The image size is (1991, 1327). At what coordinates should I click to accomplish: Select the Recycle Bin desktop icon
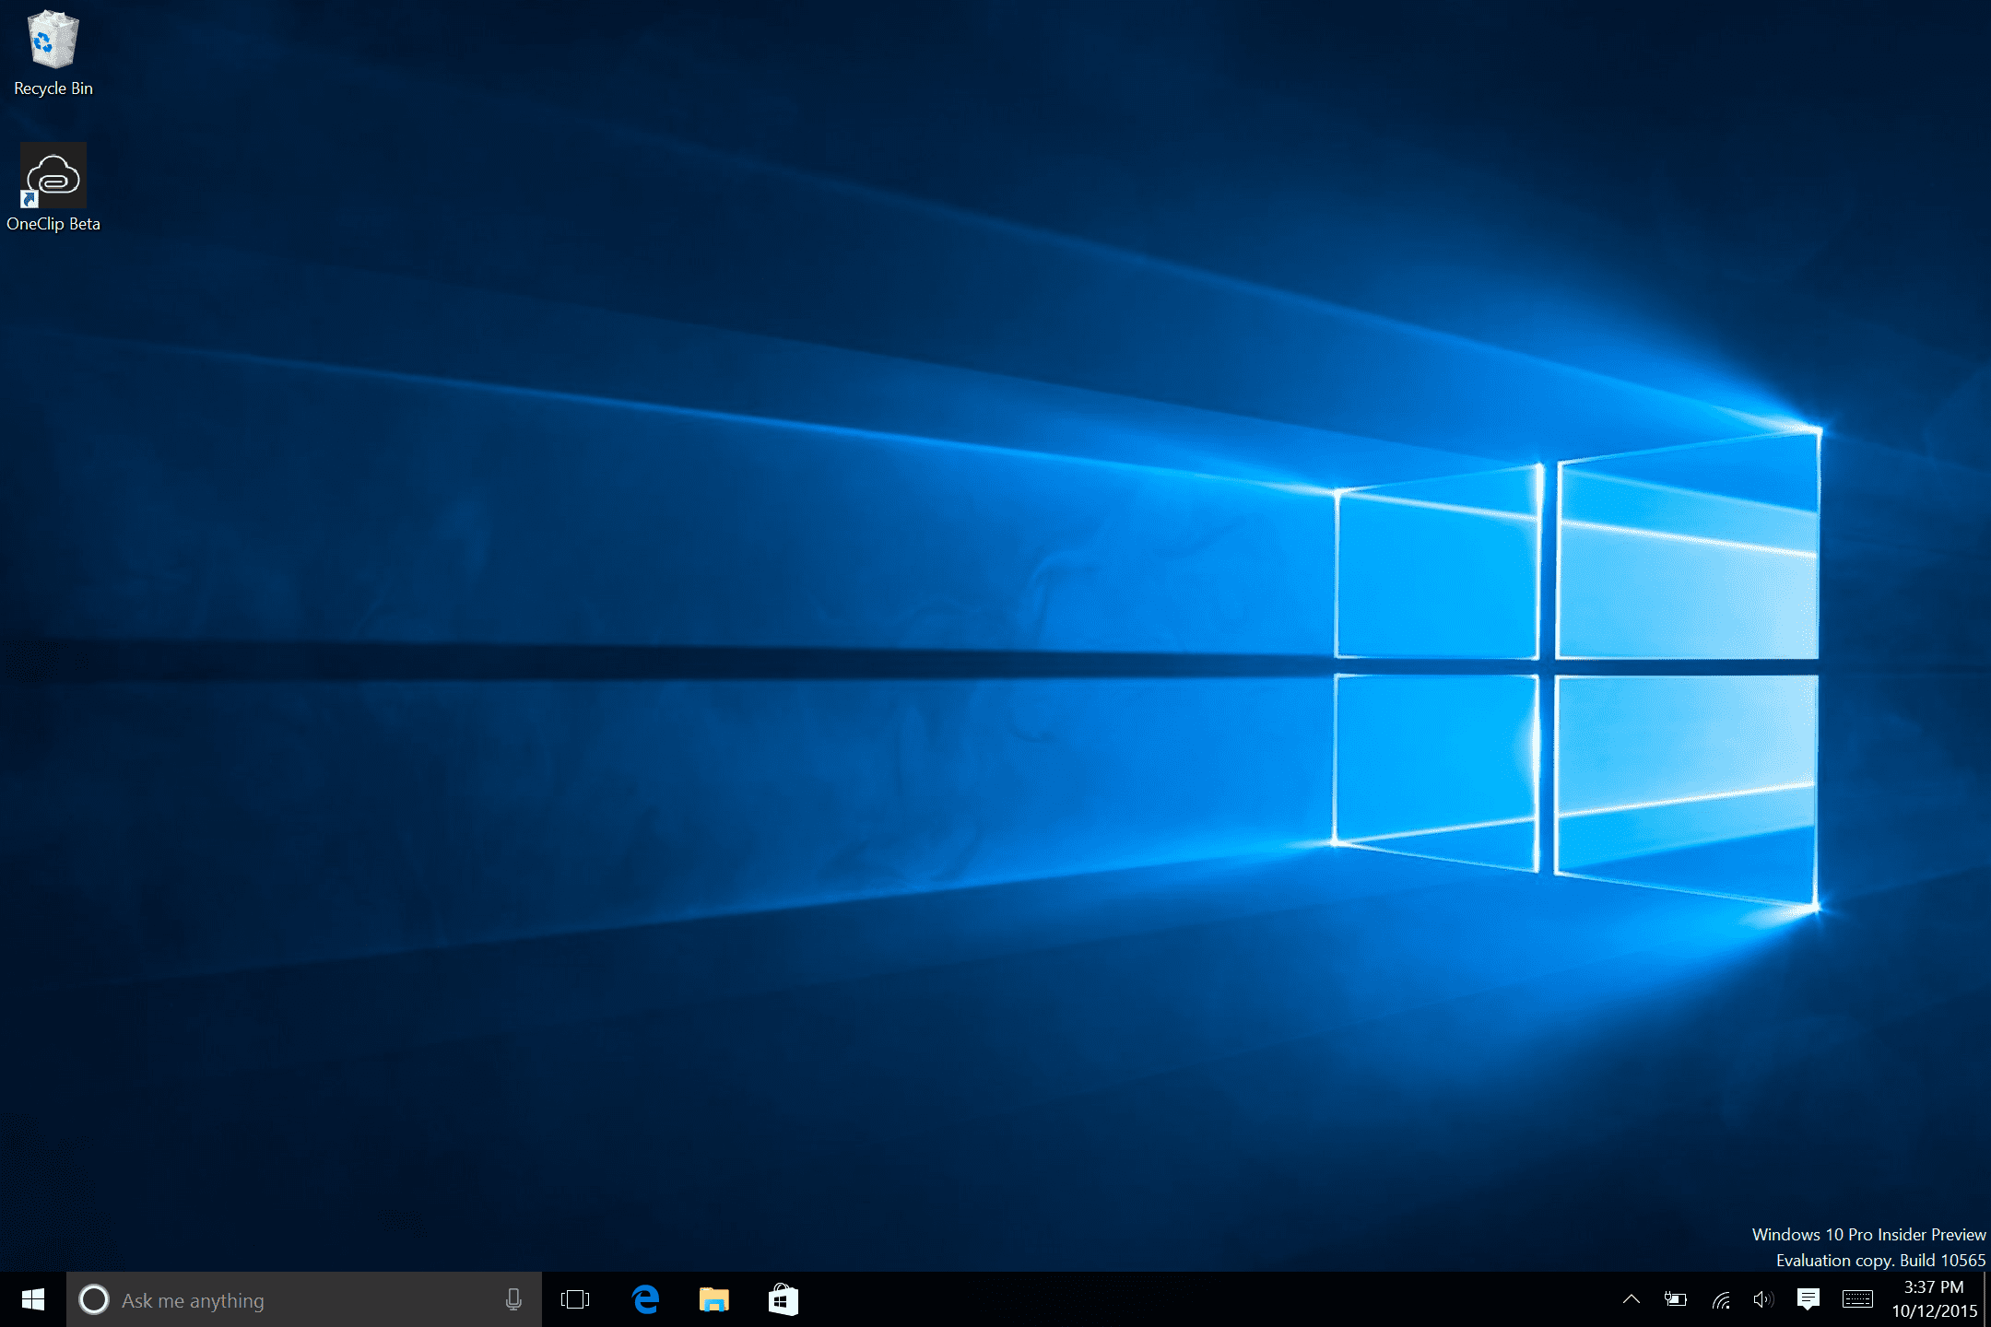53,41
